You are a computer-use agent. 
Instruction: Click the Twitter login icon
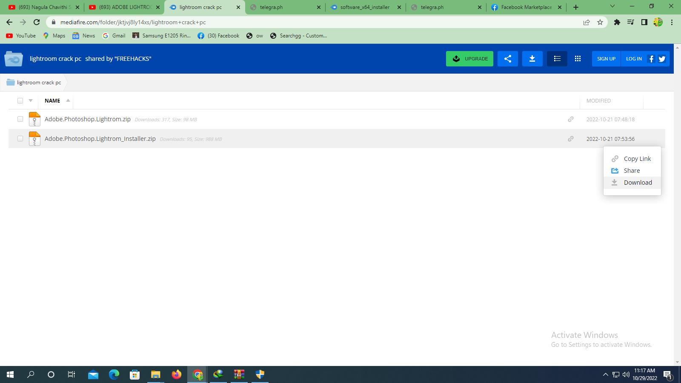[662, 59]
